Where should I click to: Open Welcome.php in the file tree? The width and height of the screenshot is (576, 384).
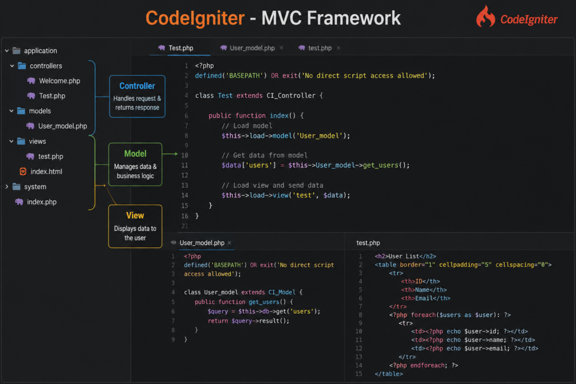tap(60, 81)
